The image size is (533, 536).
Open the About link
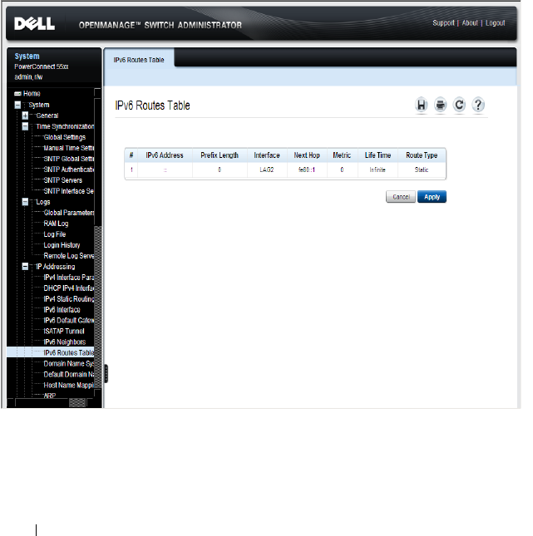[x=470, y=23]
